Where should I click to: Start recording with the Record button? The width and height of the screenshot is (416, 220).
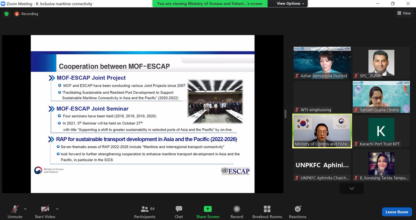pos(237,212)
